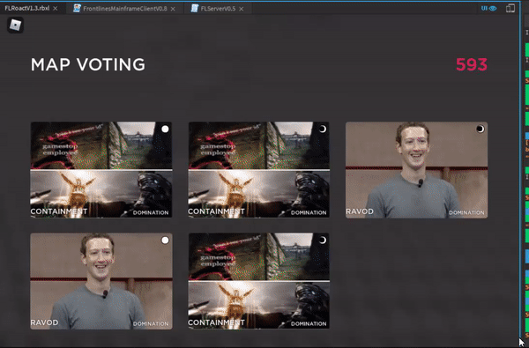Click the '593' countdown timer text
Viewport: 529px width, 348px height.
click(472, 64)
